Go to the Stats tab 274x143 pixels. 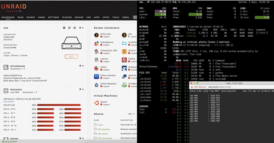click(x=106, y=17)
